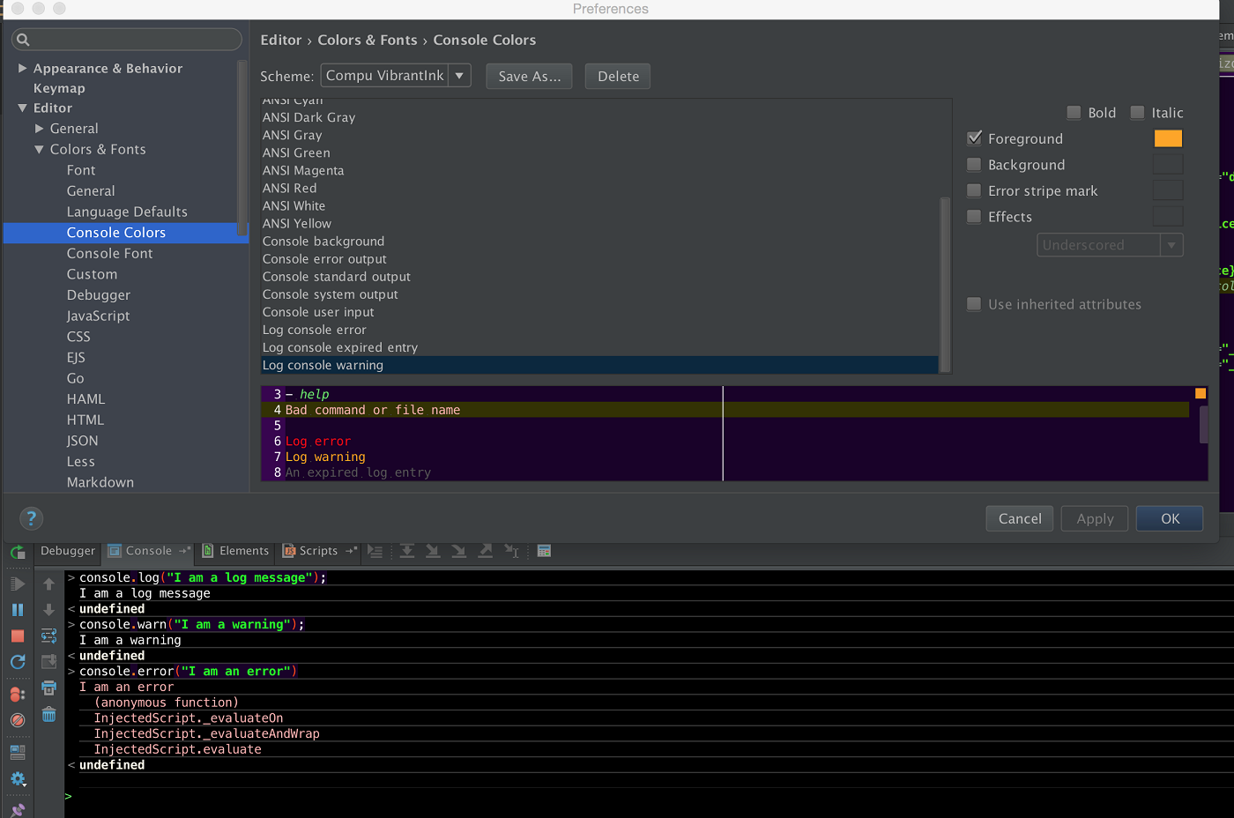Open the Scheme dropdown Compu VibrantInk
This screenshot has height=818, width=1234.
tap(395, 76)
